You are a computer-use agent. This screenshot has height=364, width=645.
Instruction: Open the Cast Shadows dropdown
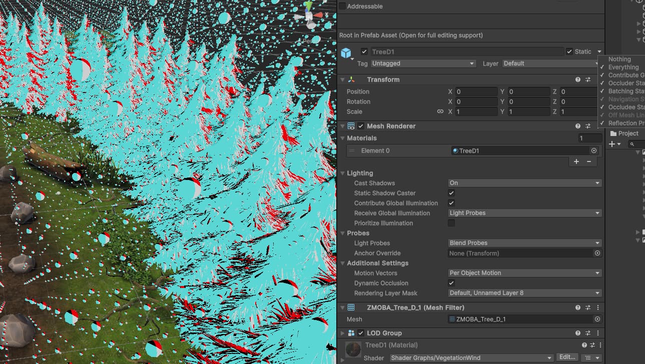524,182
